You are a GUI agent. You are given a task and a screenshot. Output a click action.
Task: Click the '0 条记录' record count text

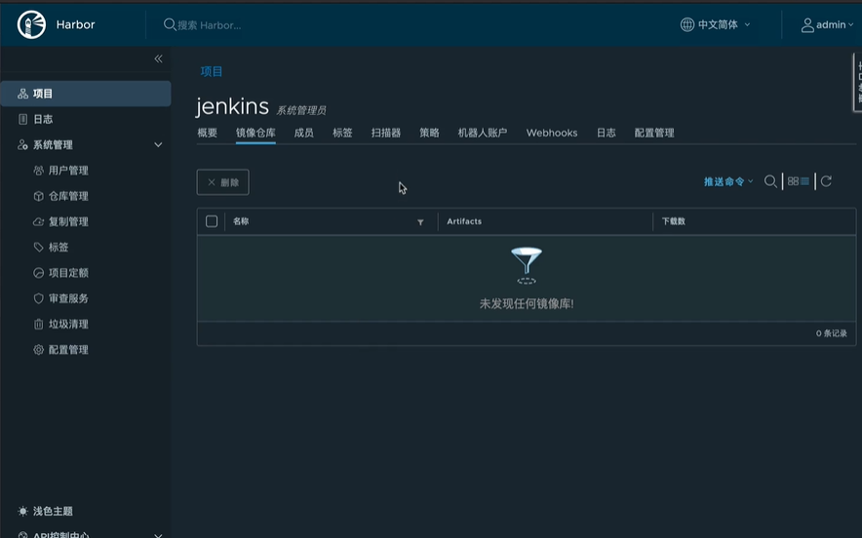[x=831, y=333]
